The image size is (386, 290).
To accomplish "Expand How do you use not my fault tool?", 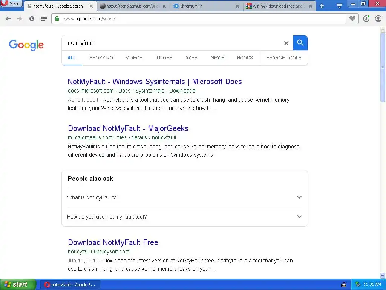I will pyautogui.click(x=184, y=217).
